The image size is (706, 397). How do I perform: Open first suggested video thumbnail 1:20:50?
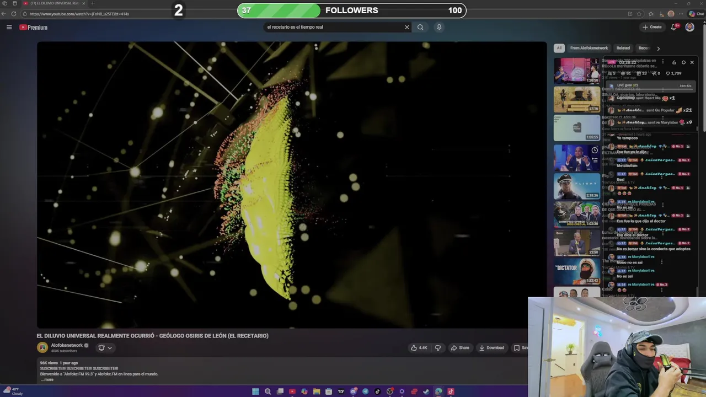click(576, 71)
